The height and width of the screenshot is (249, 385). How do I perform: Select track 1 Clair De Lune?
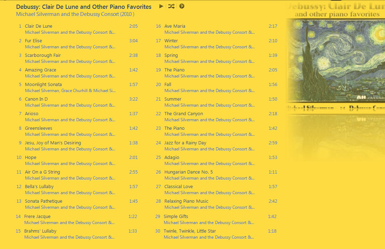pyautogui.click(x=38, y=26)
